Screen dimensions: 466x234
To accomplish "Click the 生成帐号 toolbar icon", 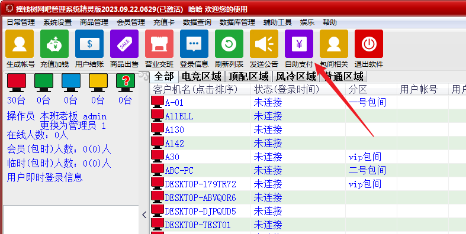I will [x=20, y=44].
